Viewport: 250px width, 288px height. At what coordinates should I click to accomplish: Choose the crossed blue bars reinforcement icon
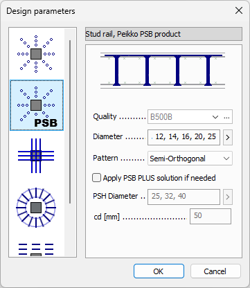pyautogui.click(x=36, y=156)
